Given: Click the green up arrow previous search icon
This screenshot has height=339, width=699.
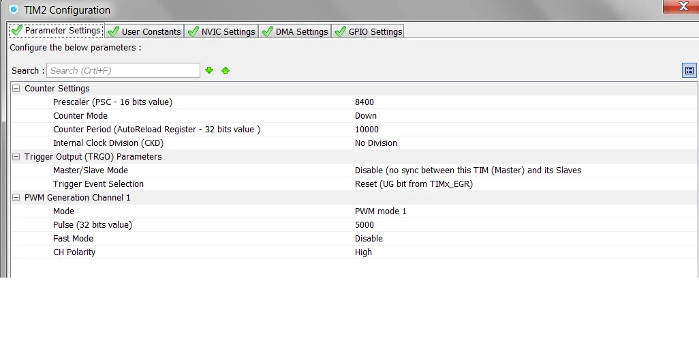Looking at the screenshot, I should (x=226, y=70).
